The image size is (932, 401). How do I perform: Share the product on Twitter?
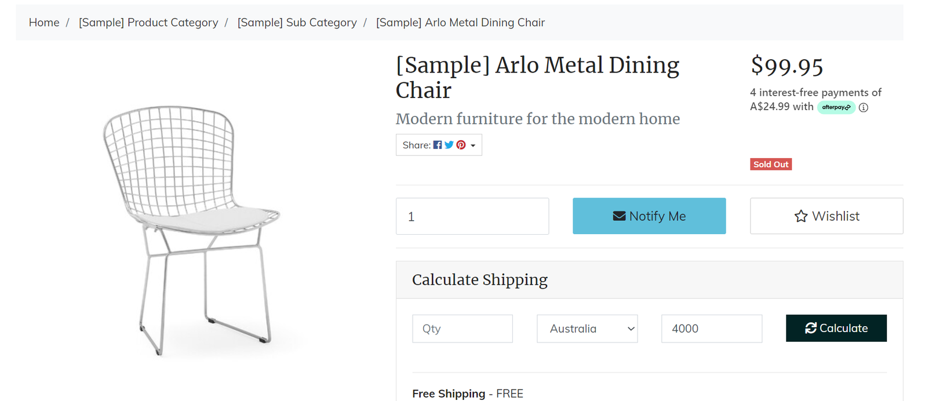pos(449,145)
